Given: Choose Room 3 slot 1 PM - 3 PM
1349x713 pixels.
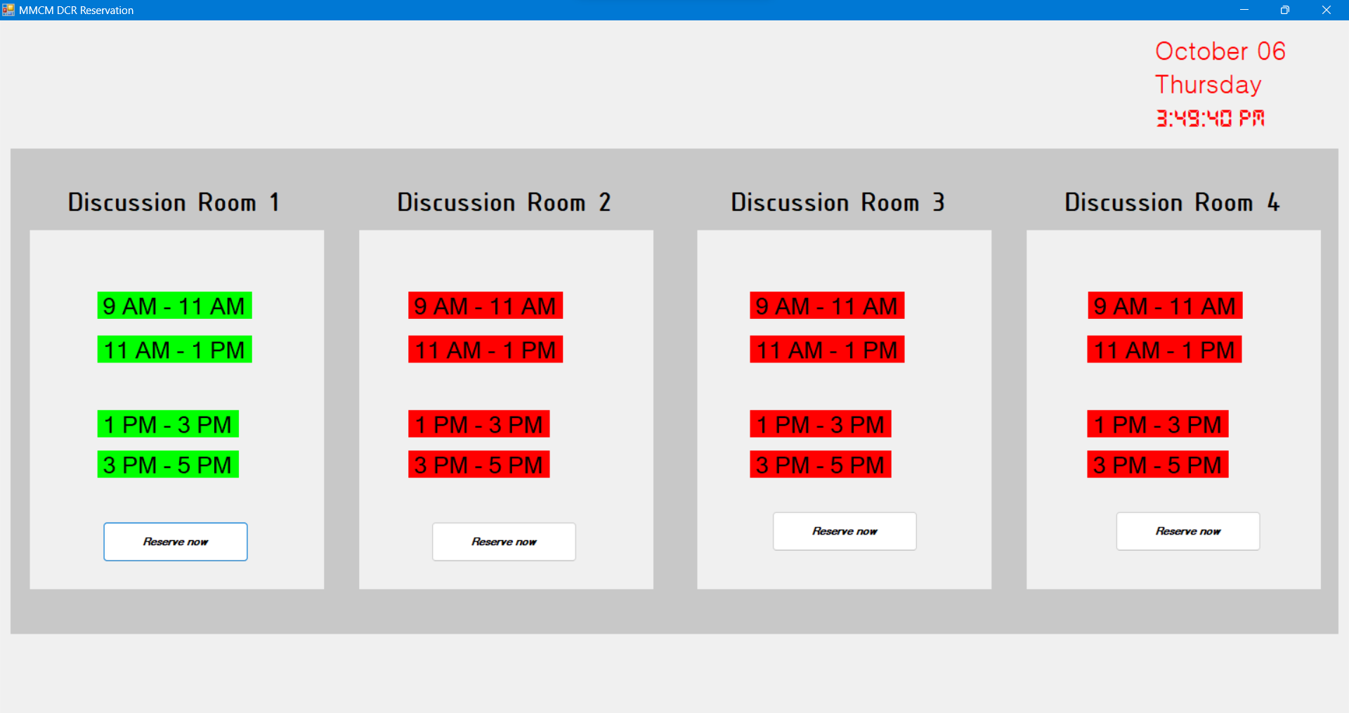Looking at the screenshot, I should [x=821, y=424].
